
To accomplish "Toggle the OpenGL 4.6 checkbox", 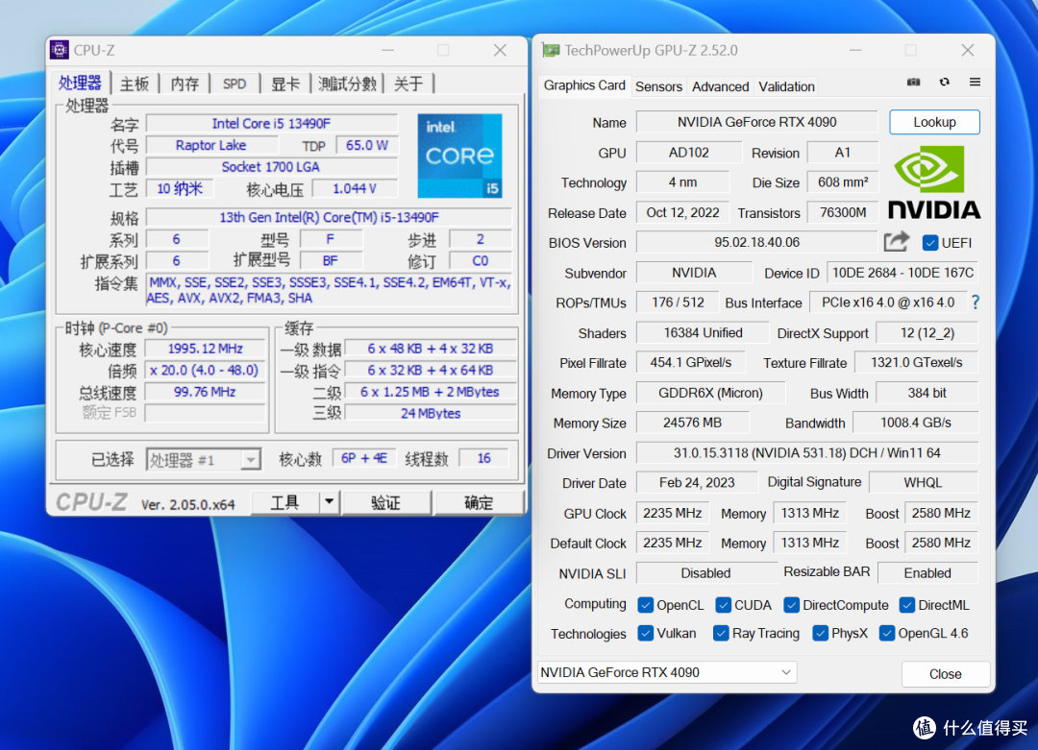I will [887, 634].
